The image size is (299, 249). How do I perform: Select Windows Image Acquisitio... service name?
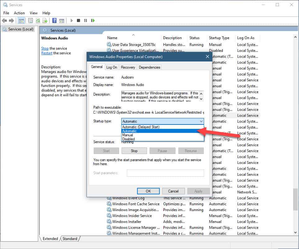(x=136, y=210)
